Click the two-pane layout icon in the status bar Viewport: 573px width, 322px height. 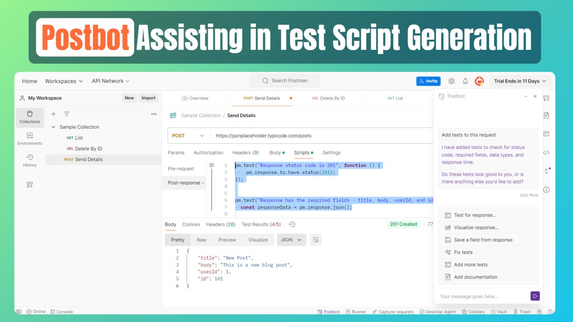pyautogui.click(x=539, y=312)
